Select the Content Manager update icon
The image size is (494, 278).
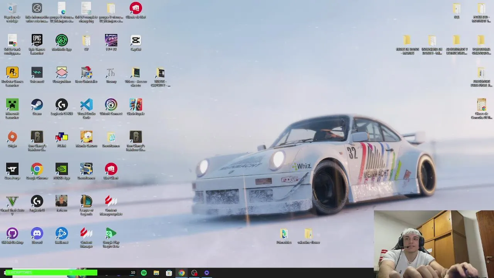[x=111, y=205]
